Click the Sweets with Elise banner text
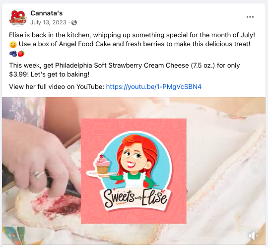The image size is (268, 247). point(135,198)
